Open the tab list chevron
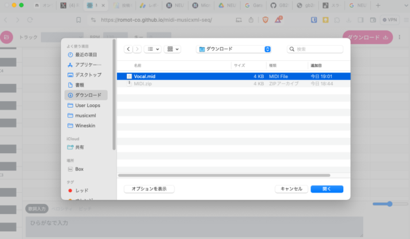410x239 pixels. click(x=406, y=5)
